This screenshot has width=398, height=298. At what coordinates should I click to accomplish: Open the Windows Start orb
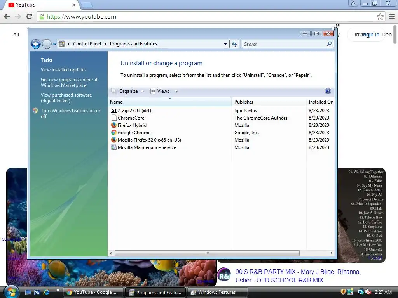11,292
